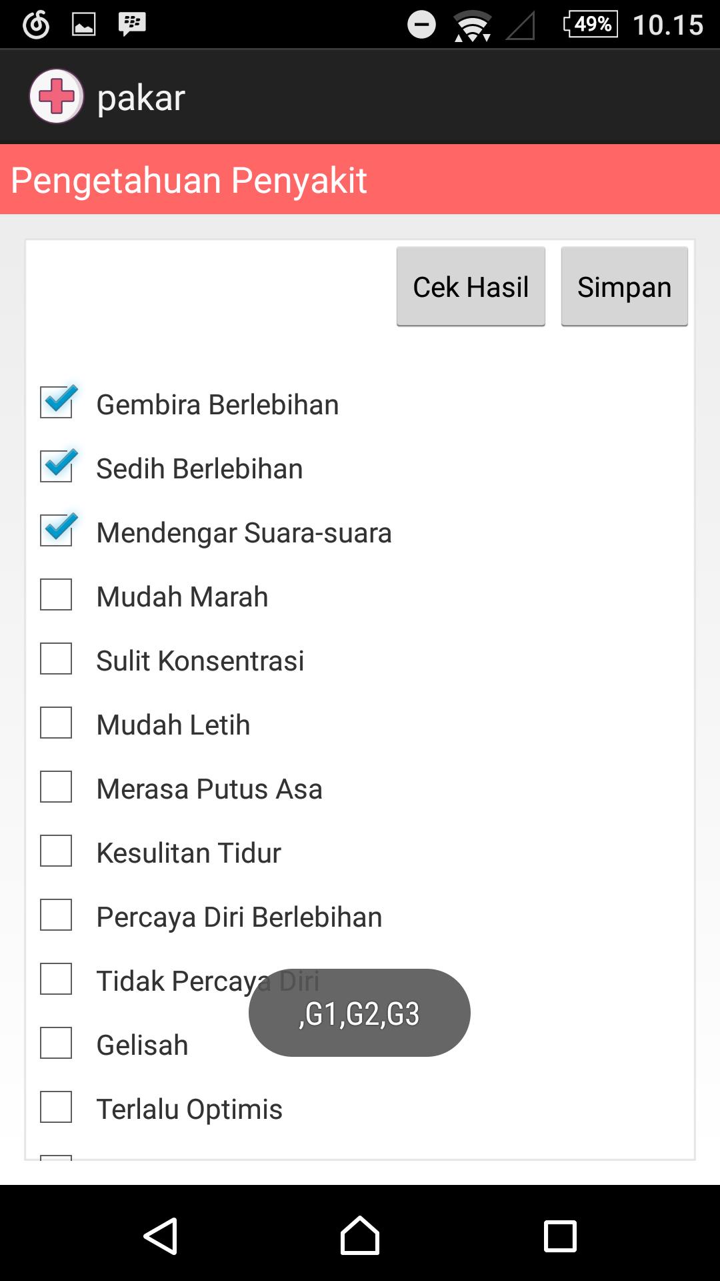Uncheck the Mendengar Suara-suara checkbox
Image resolution: width=720 pixels, height=1281 pixels.
[57, 530]
